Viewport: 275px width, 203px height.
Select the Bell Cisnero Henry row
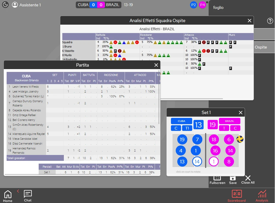point(83,120)
